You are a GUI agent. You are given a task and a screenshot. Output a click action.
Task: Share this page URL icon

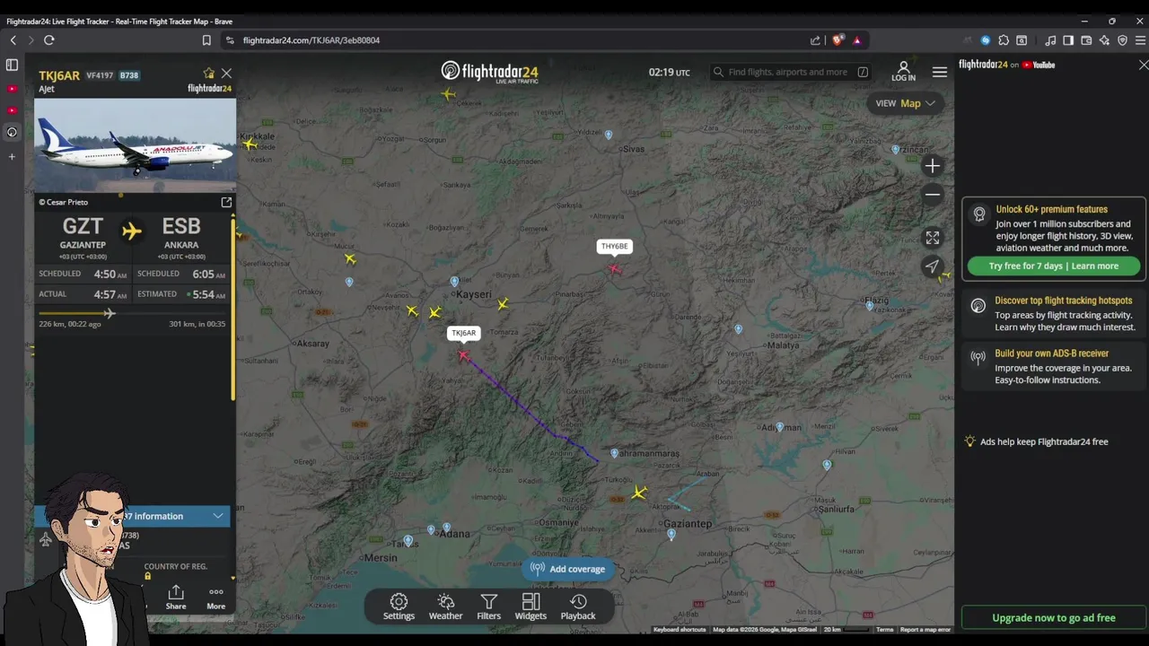tap(815, 40)
